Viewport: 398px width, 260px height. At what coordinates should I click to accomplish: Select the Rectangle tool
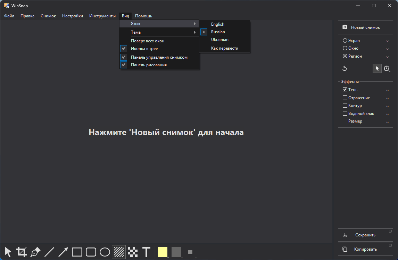click(77, 252)
